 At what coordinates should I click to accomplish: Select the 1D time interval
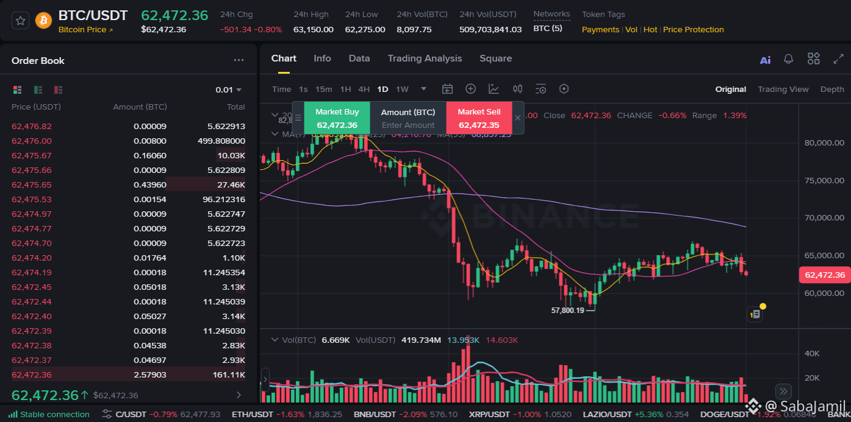(x=382, y=89)
